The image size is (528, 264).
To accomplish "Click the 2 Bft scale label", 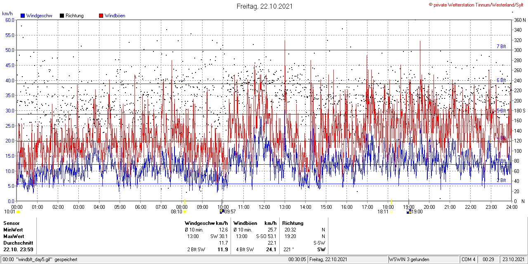I will pos(501,180).
